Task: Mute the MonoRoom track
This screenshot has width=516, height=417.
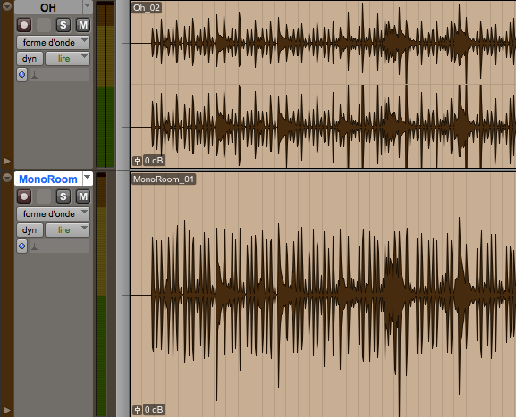Action: (83, 196)
